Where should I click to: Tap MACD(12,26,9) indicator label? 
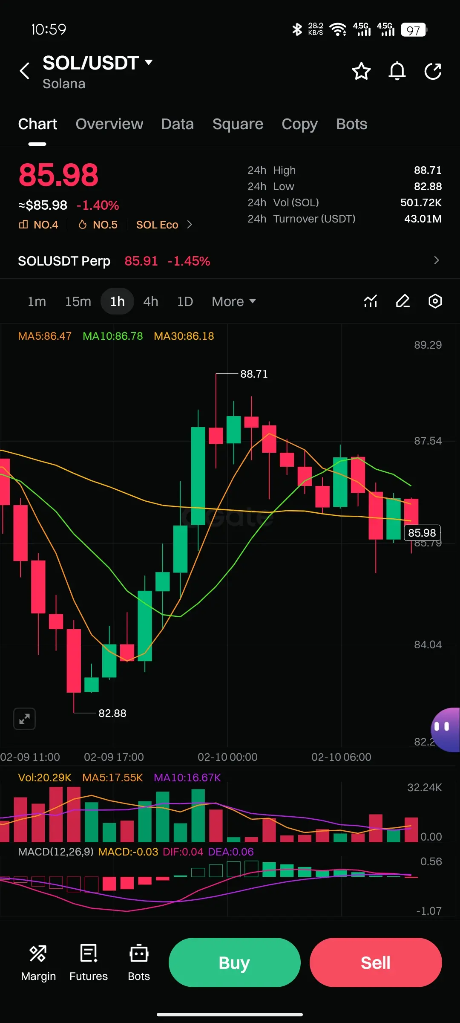coord(56,852)
